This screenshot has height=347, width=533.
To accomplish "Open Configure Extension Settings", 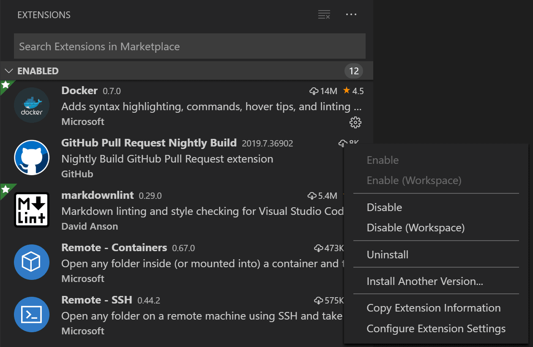I will 436,328.
